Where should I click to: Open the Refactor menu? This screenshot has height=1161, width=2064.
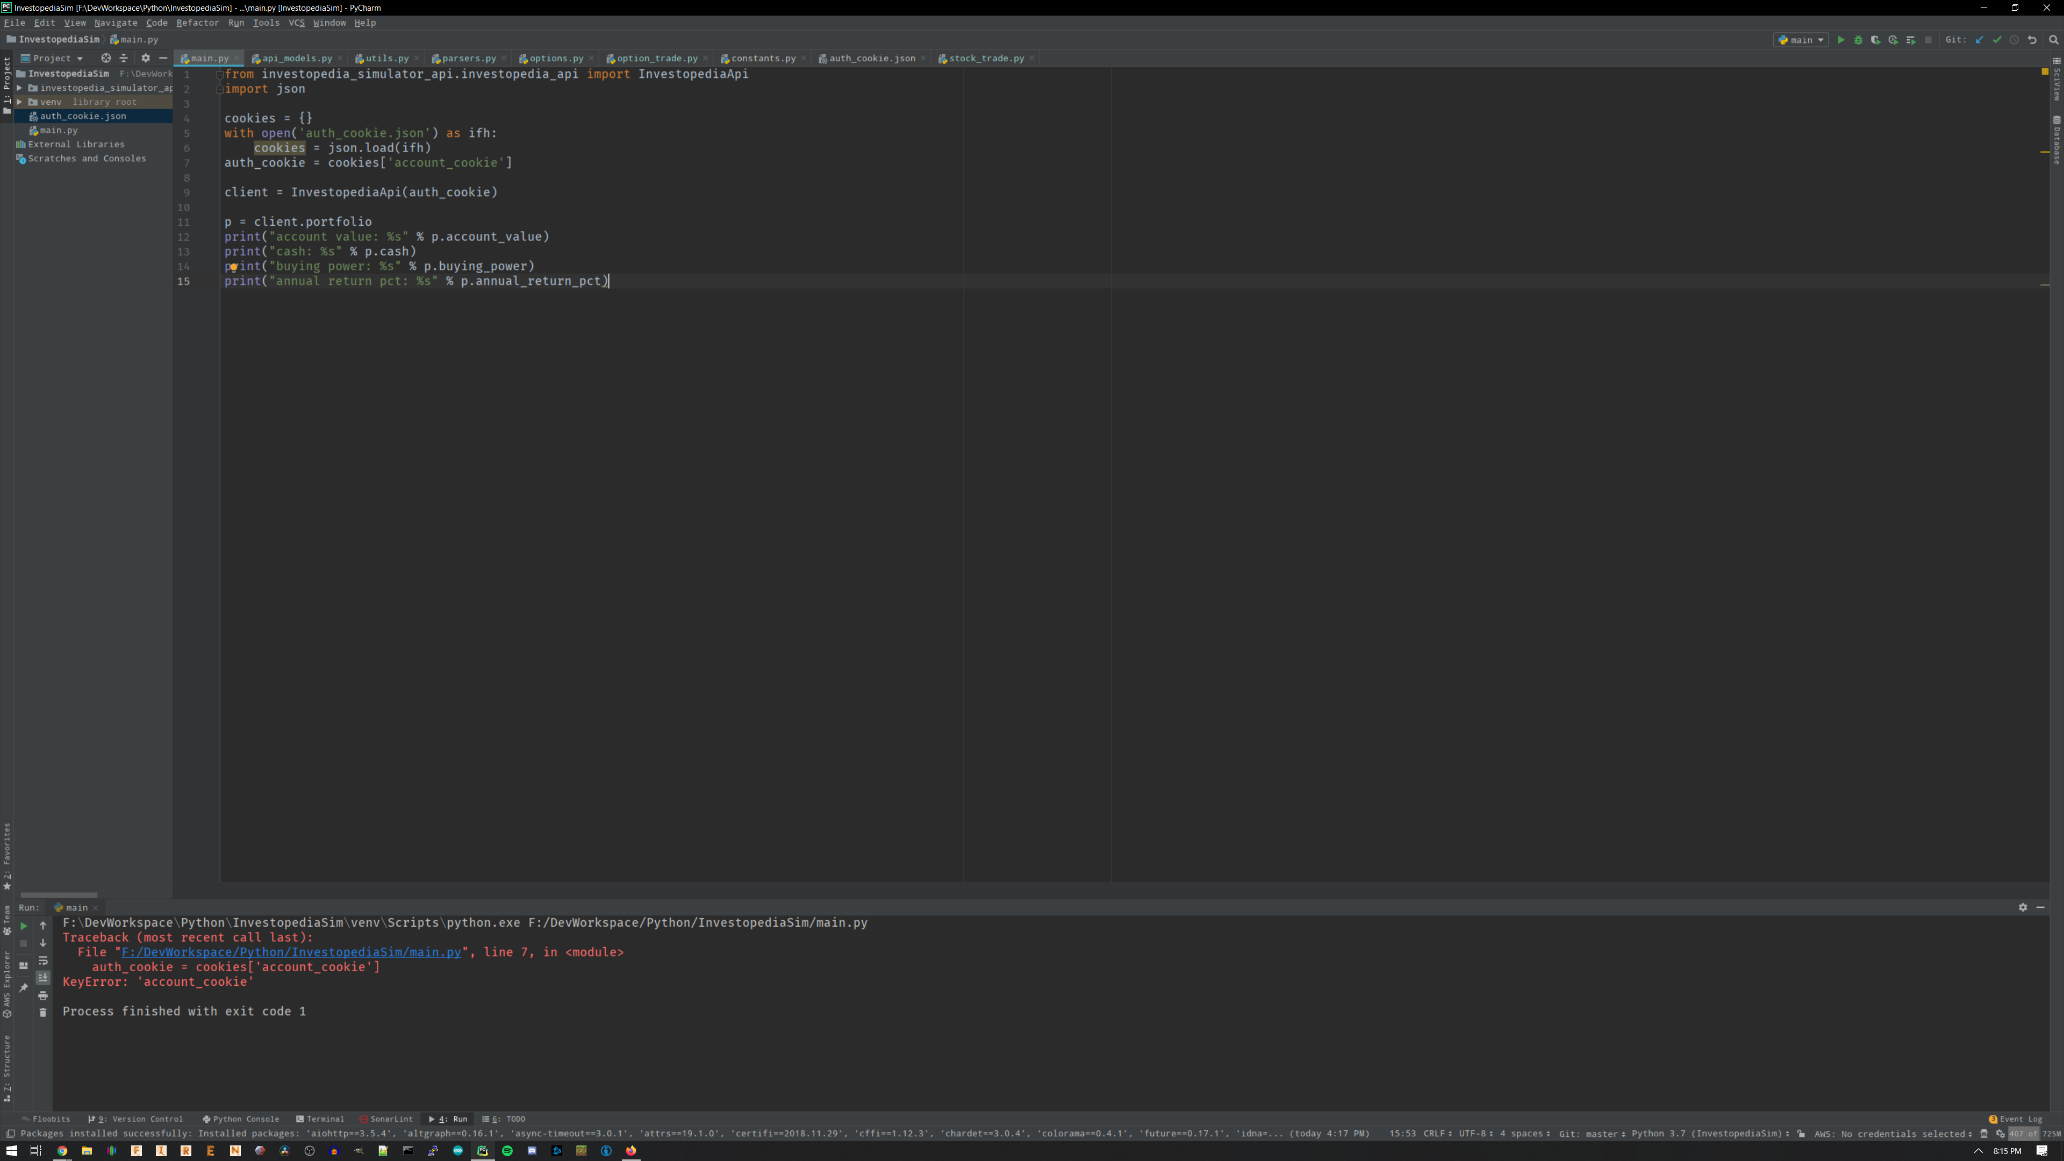[197, 23]
